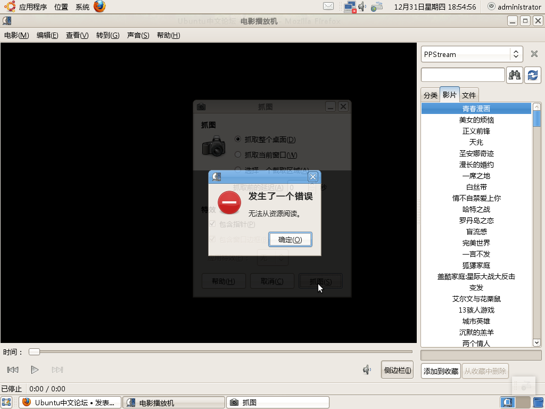This screenshot has width=545, height=409.
Task: Switch to 抓图 taskbar window item
Action: point(278,403)
